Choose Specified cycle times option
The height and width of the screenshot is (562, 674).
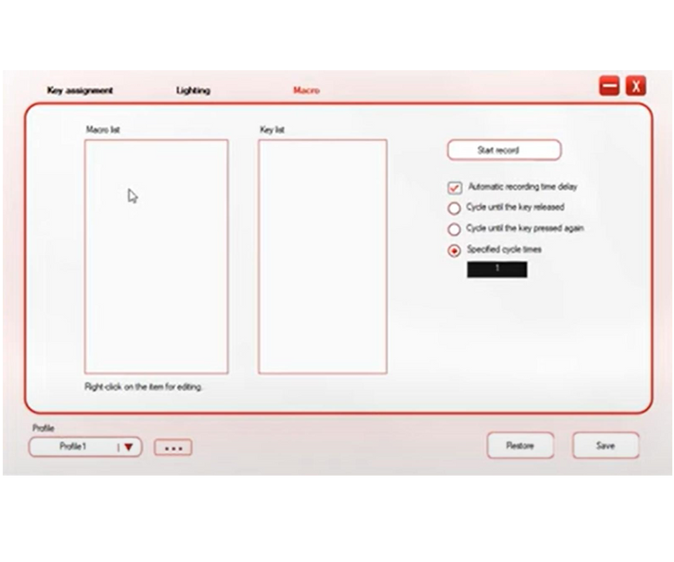pos(455,251)
